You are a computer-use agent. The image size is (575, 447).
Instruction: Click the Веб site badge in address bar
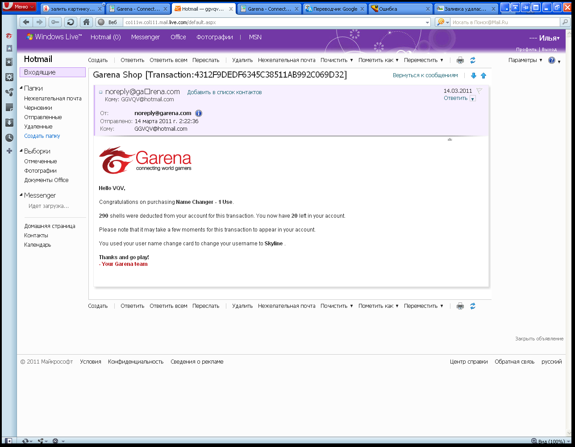pyautogui.click(x=108, y=22)
